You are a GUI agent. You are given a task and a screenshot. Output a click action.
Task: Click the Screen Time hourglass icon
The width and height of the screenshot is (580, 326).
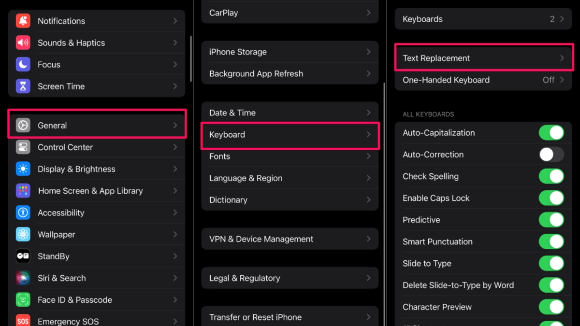click(22, 86)
